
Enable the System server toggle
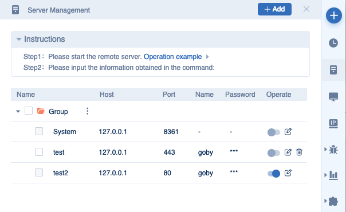[274, 132]
